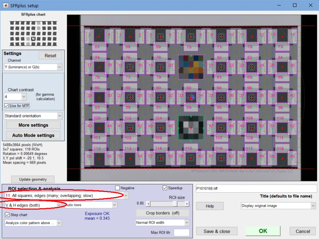Click the right arrow of the ROI size slider
Screen dimensions: 319x239
pos(187,204)
